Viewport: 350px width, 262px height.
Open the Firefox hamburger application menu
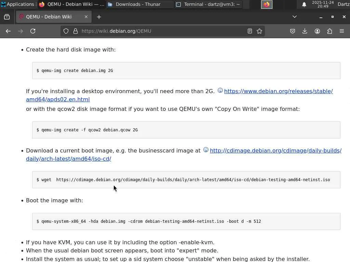point(342,31)
